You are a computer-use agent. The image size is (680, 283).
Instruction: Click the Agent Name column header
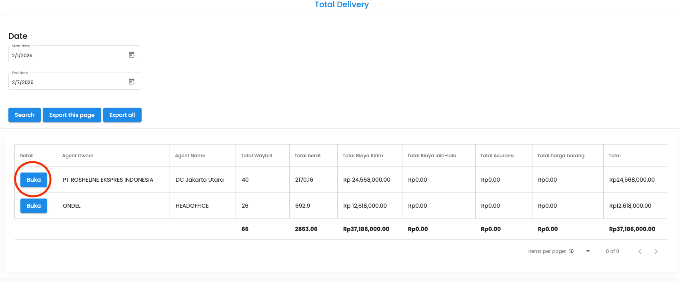[x=190, y=156]
